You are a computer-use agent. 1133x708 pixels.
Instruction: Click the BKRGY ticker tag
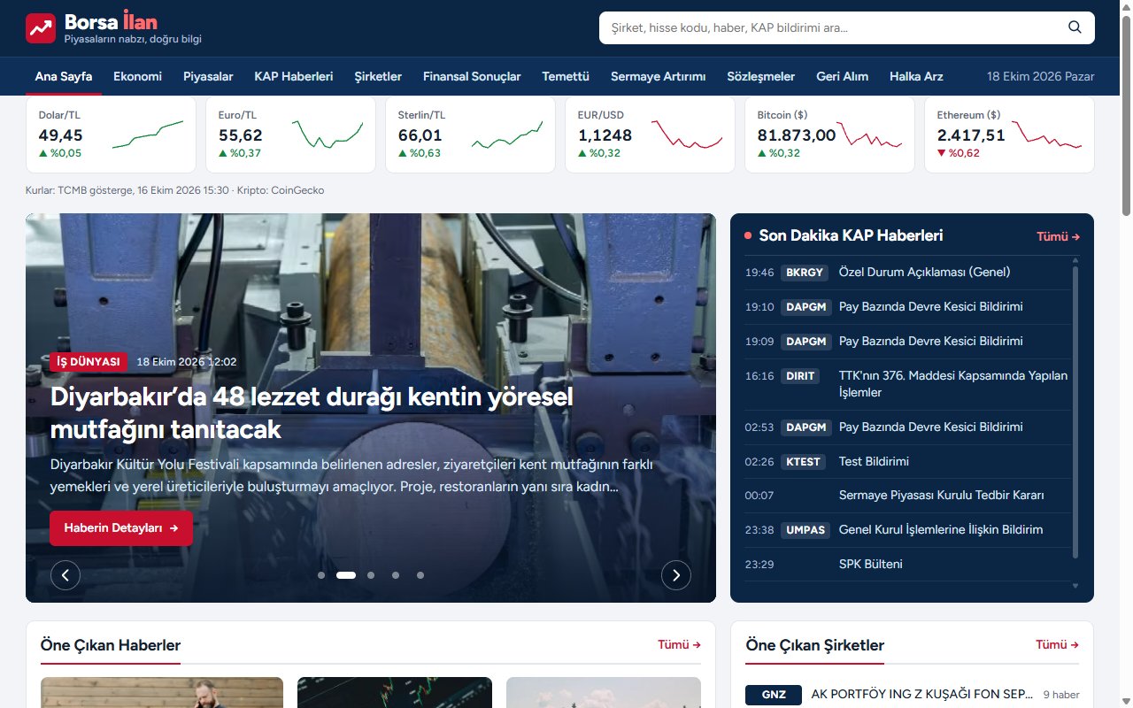(805, 273)
